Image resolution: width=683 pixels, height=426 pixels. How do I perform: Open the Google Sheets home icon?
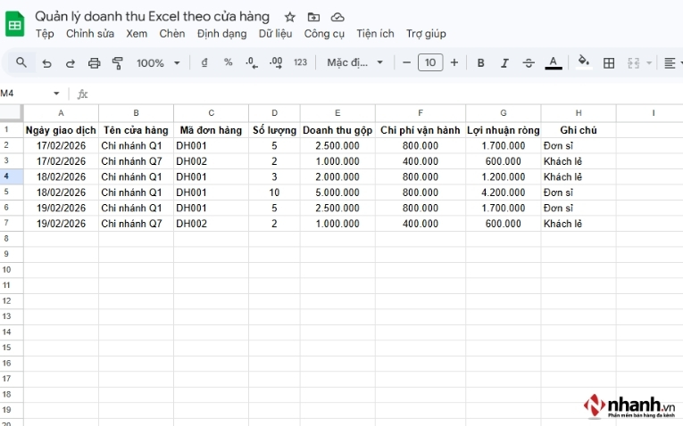coord(15,24)
